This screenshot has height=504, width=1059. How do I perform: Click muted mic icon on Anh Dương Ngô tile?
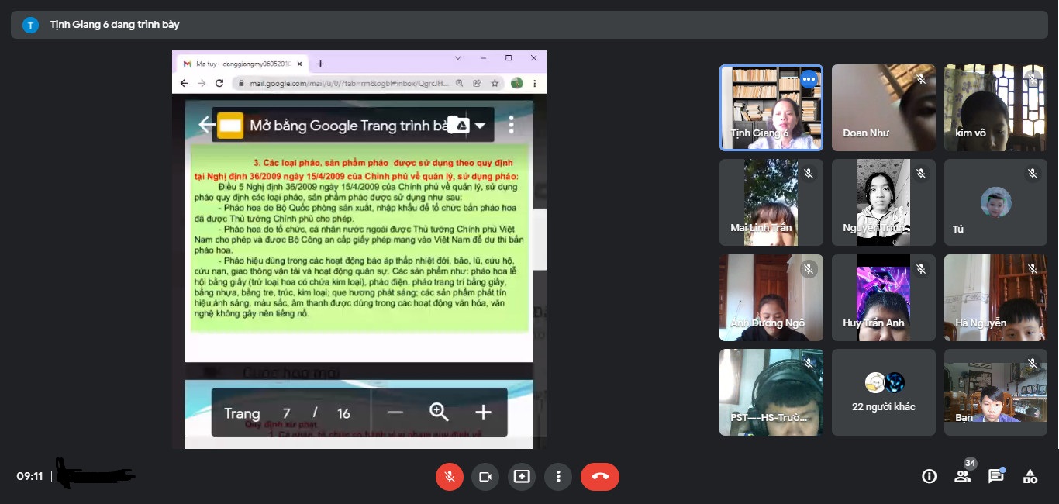809,269
